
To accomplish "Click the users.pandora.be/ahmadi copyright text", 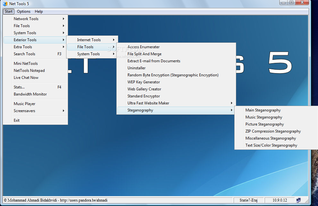I will (56, 200).
